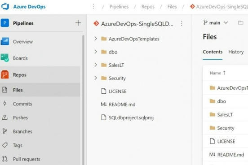Open the breadcrumb vertical ellipsis menu
This screenshot has width=248, height=165.
coord(93,6)
